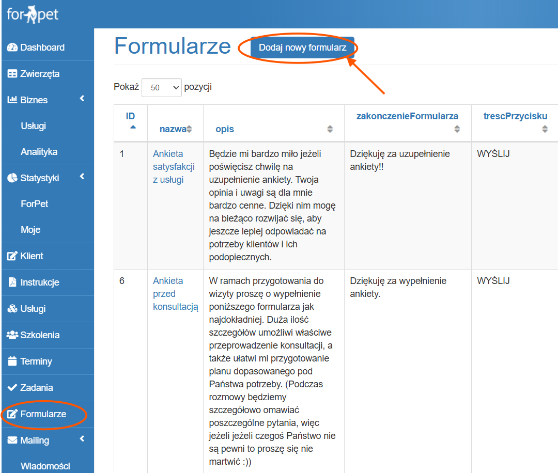This screenshot has width=558, height=473.
Task: Open the ForPet logo home link
Action: pyautogui.click(x=33, y=14)
